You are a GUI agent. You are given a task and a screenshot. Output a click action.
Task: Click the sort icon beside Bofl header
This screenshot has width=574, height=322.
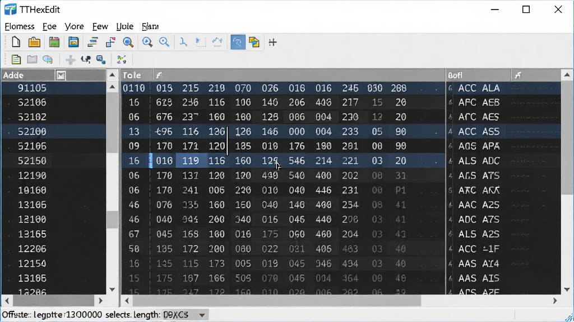[517, 75]
